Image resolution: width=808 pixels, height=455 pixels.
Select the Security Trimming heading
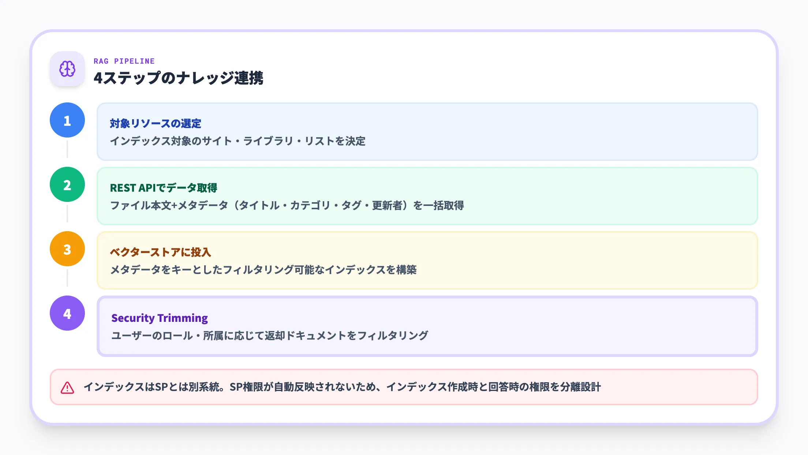pos(160,318)
